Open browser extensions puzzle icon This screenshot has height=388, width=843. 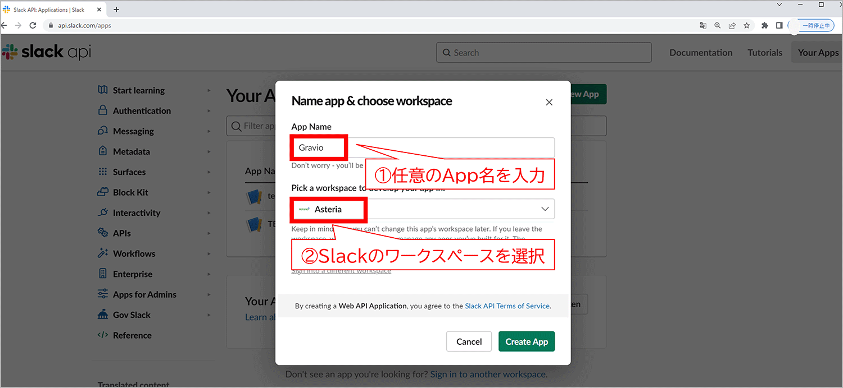(x=765, y=25)
